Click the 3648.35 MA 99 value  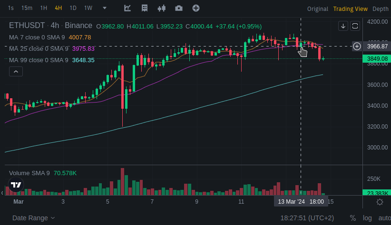tap(83, 60)
